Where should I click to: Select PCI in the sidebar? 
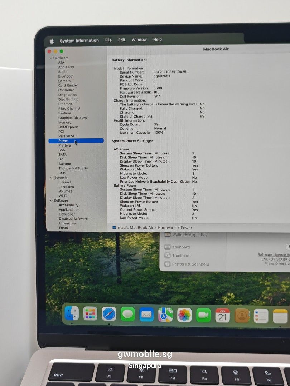point(61,132)
